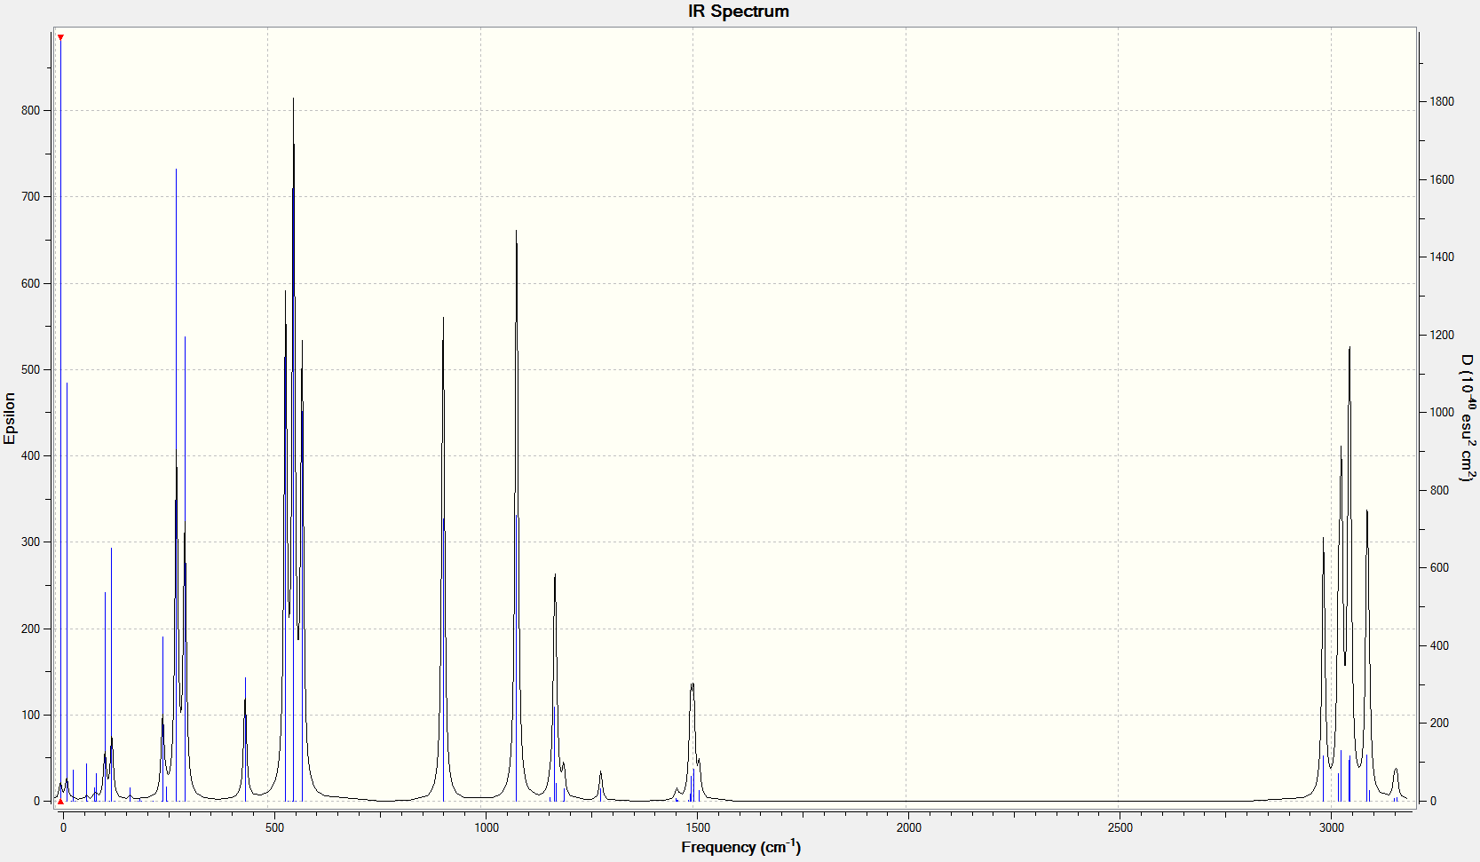Screen dimensions: 1480x862
Task: Click the D axis 600 tick label
Action: tap(1439, 568)
